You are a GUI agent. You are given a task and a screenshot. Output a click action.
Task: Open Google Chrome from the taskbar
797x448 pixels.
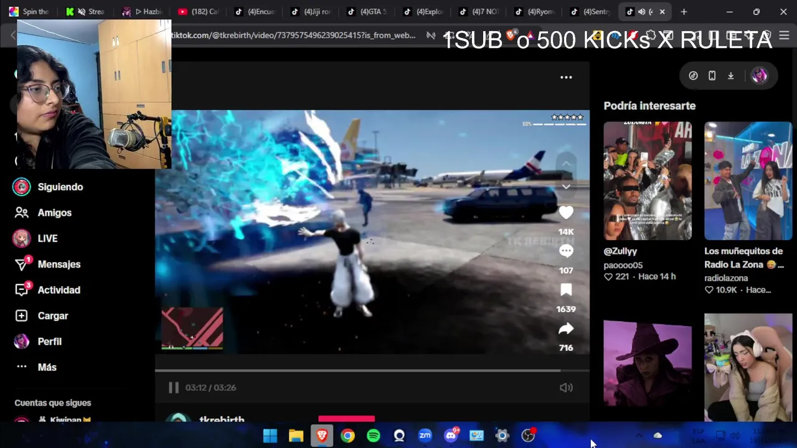point(347,436)
